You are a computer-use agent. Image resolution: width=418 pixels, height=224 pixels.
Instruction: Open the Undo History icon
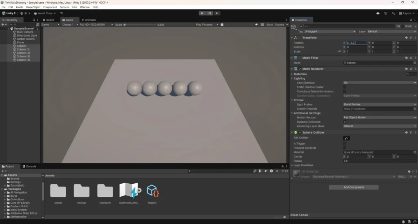point(385,13)
